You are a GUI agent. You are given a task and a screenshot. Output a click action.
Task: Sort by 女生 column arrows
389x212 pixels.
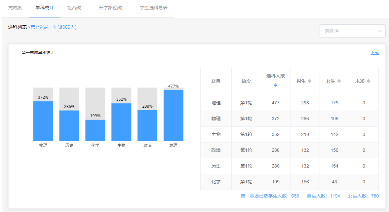click(x=339, y=81)
